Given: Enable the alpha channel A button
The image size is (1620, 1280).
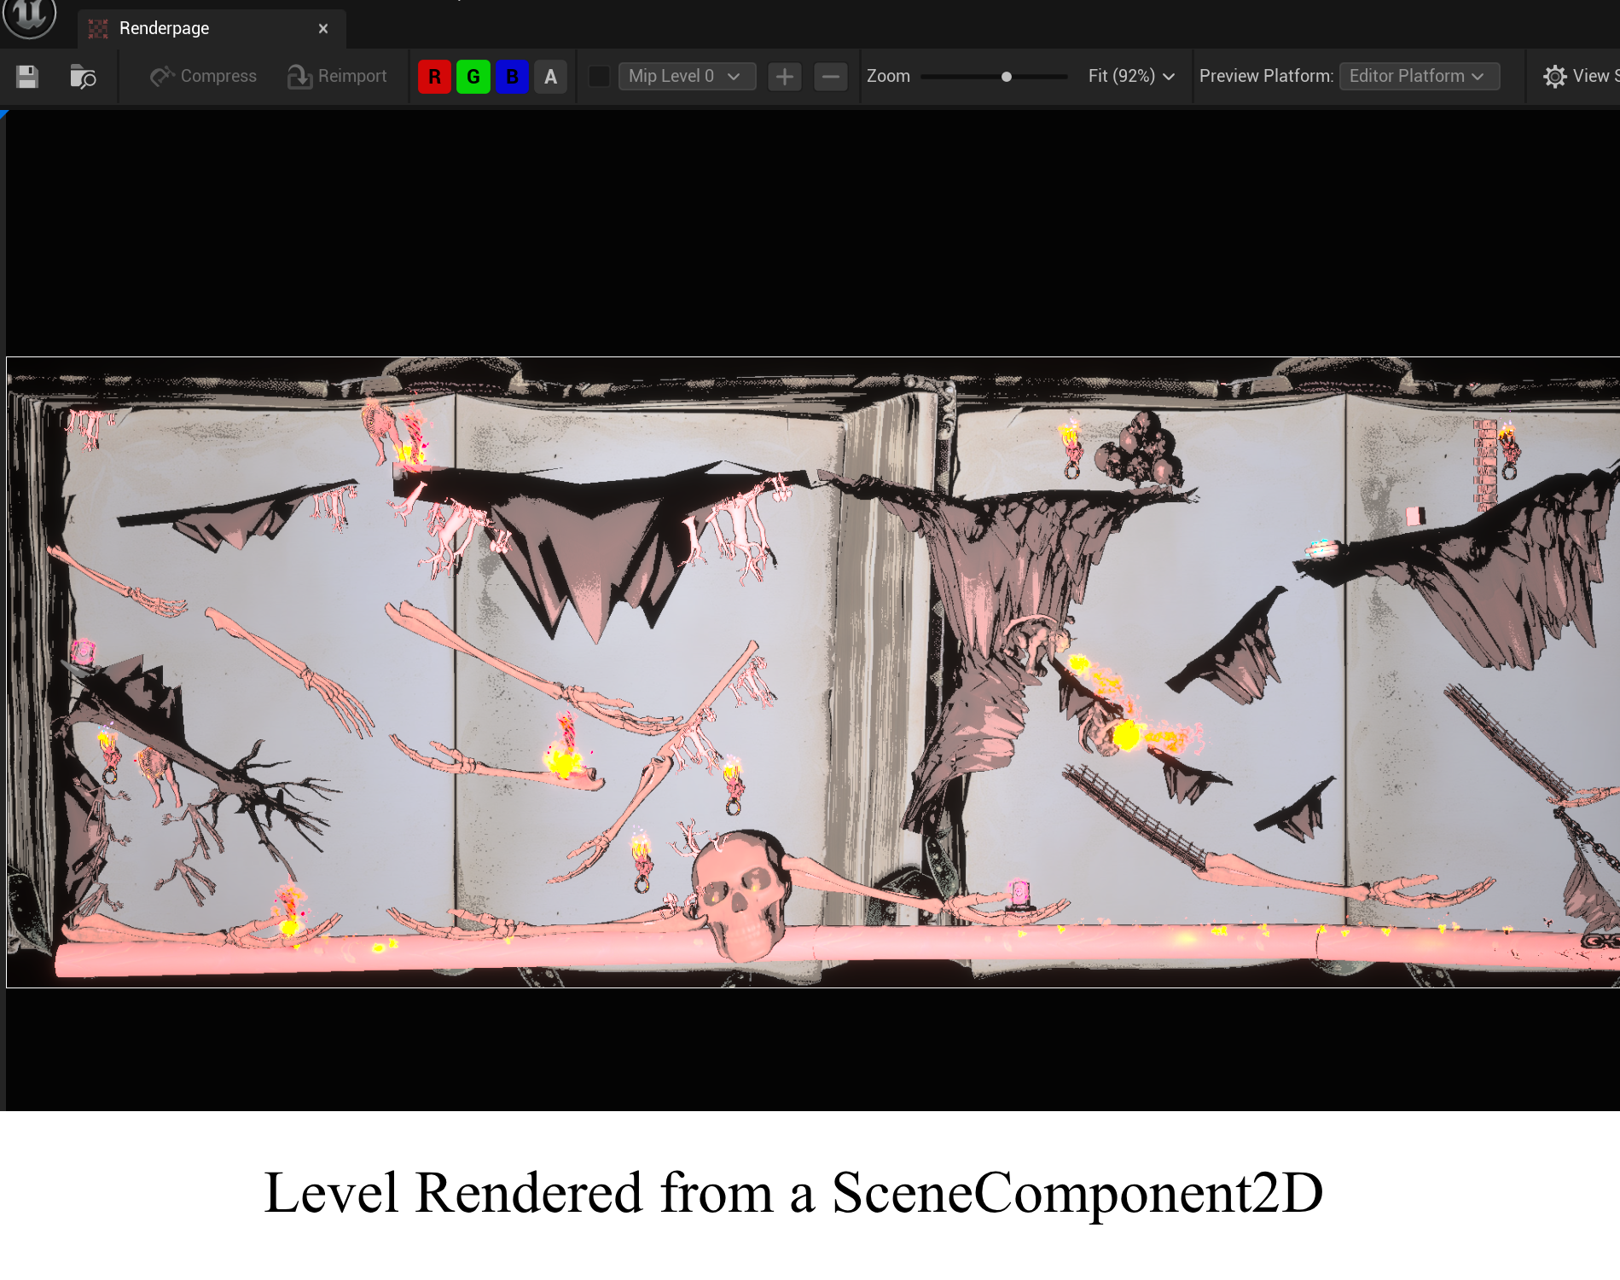Looking at the screenshot, I should pyautogui.click(x=550, y=77).
